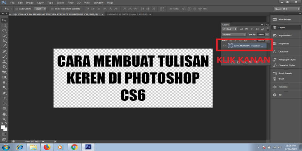
Task: Open Chrome from the Windows taskbar
Action: [74, 147]
